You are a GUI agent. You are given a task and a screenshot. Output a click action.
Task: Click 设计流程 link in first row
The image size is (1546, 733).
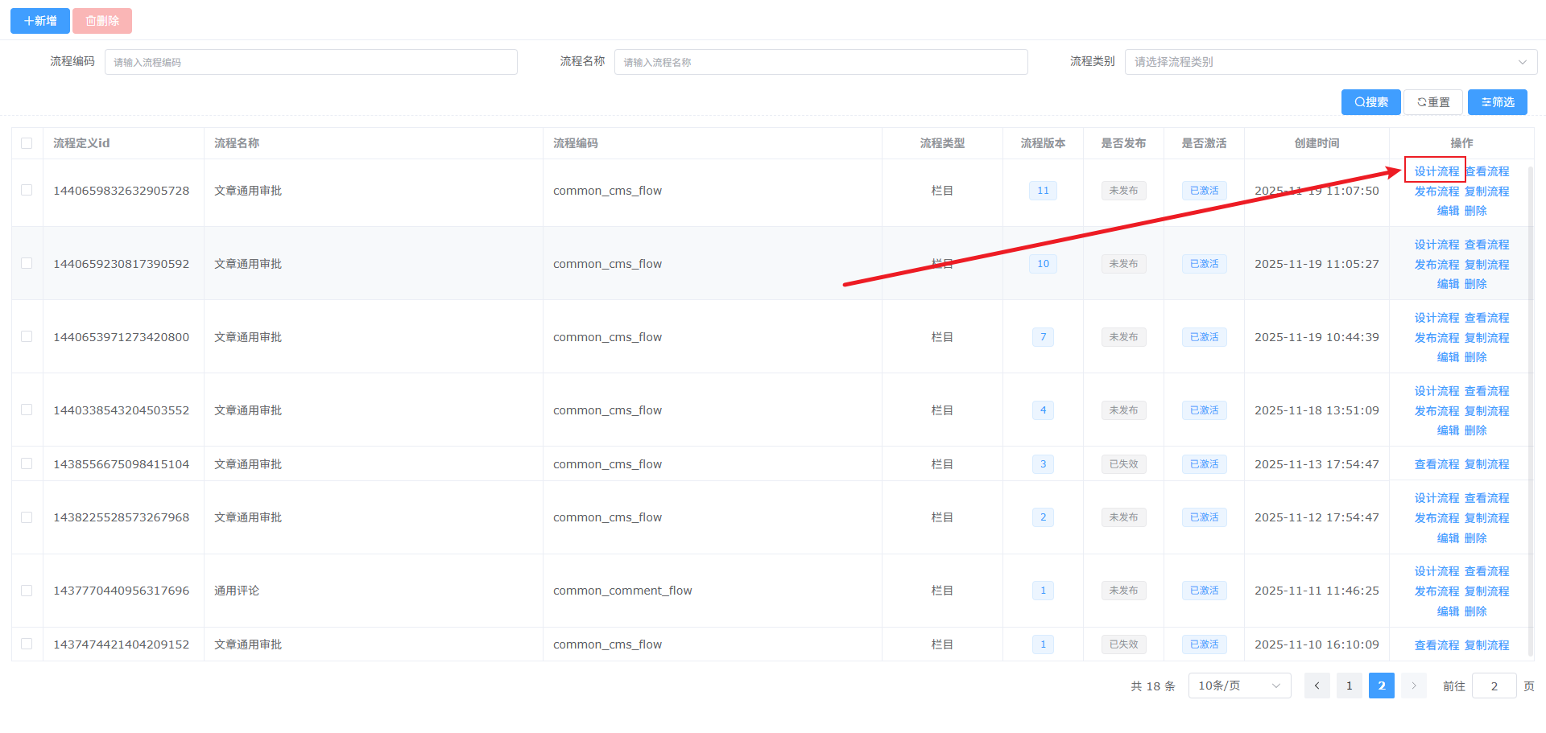pyautogui.click(x=1436, y=171)
